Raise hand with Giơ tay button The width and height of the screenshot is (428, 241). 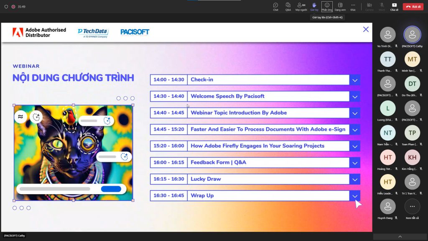point(314,7)
